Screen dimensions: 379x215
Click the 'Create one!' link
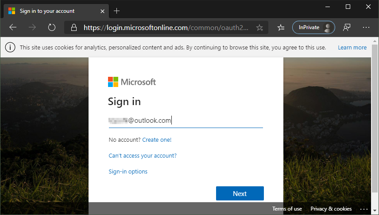click(x=157, y=140)
